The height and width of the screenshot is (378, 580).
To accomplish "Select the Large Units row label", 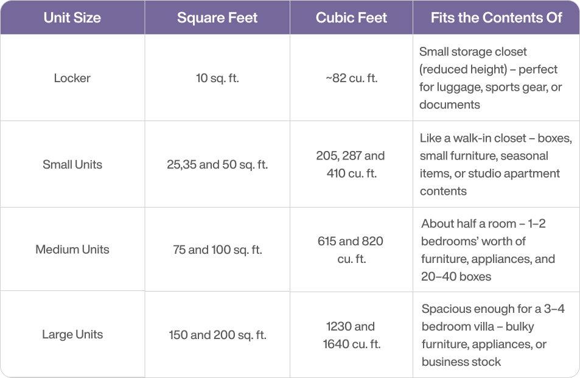I will point(72,334).
